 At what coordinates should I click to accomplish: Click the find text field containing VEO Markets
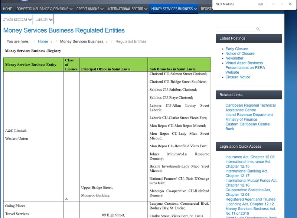coord(236,4)
